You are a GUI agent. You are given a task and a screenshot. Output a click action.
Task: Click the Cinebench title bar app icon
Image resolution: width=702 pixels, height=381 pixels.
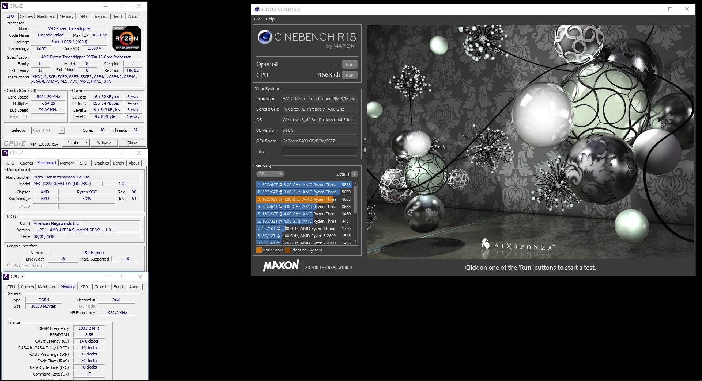pyautogui.click(x=257, y=9)
